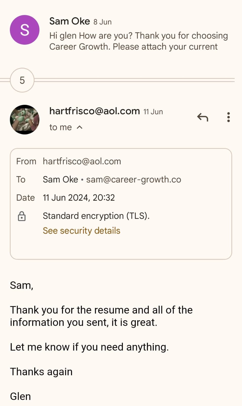242x406 pixels.
Task: Tap the "Thank you for the resume" paragraph
Action: [x=101, y=316]
